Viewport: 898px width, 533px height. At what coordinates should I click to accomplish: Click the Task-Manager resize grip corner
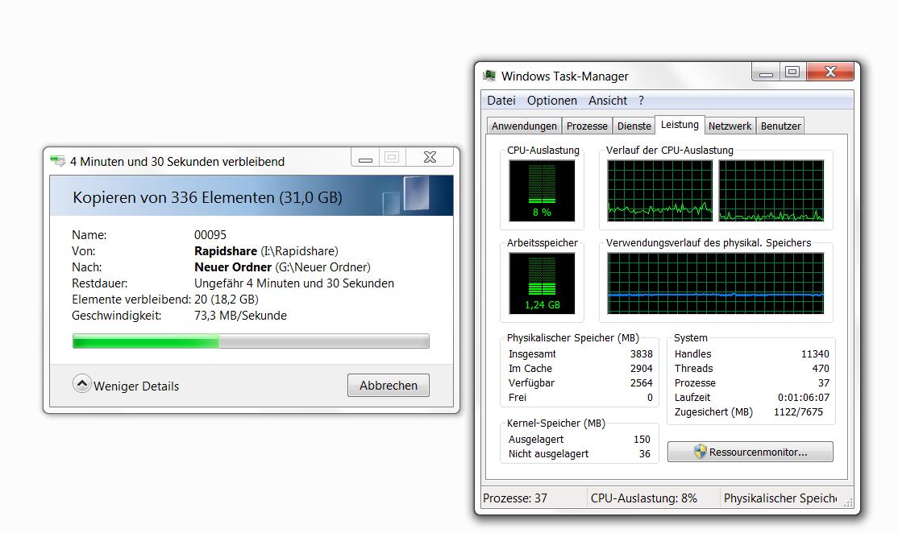pyautogui.click(x=849, y=502)
